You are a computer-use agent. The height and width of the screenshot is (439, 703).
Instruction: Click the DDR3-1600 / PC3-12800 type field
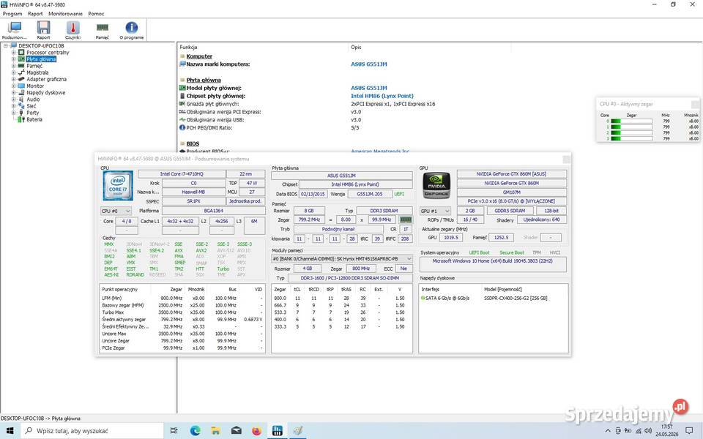350,278
